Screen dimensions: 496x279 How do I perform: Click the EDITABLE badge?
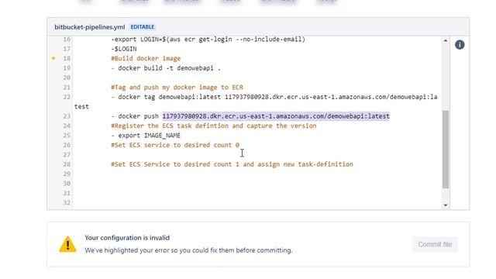pyautogui.click(x=143, y=27)
